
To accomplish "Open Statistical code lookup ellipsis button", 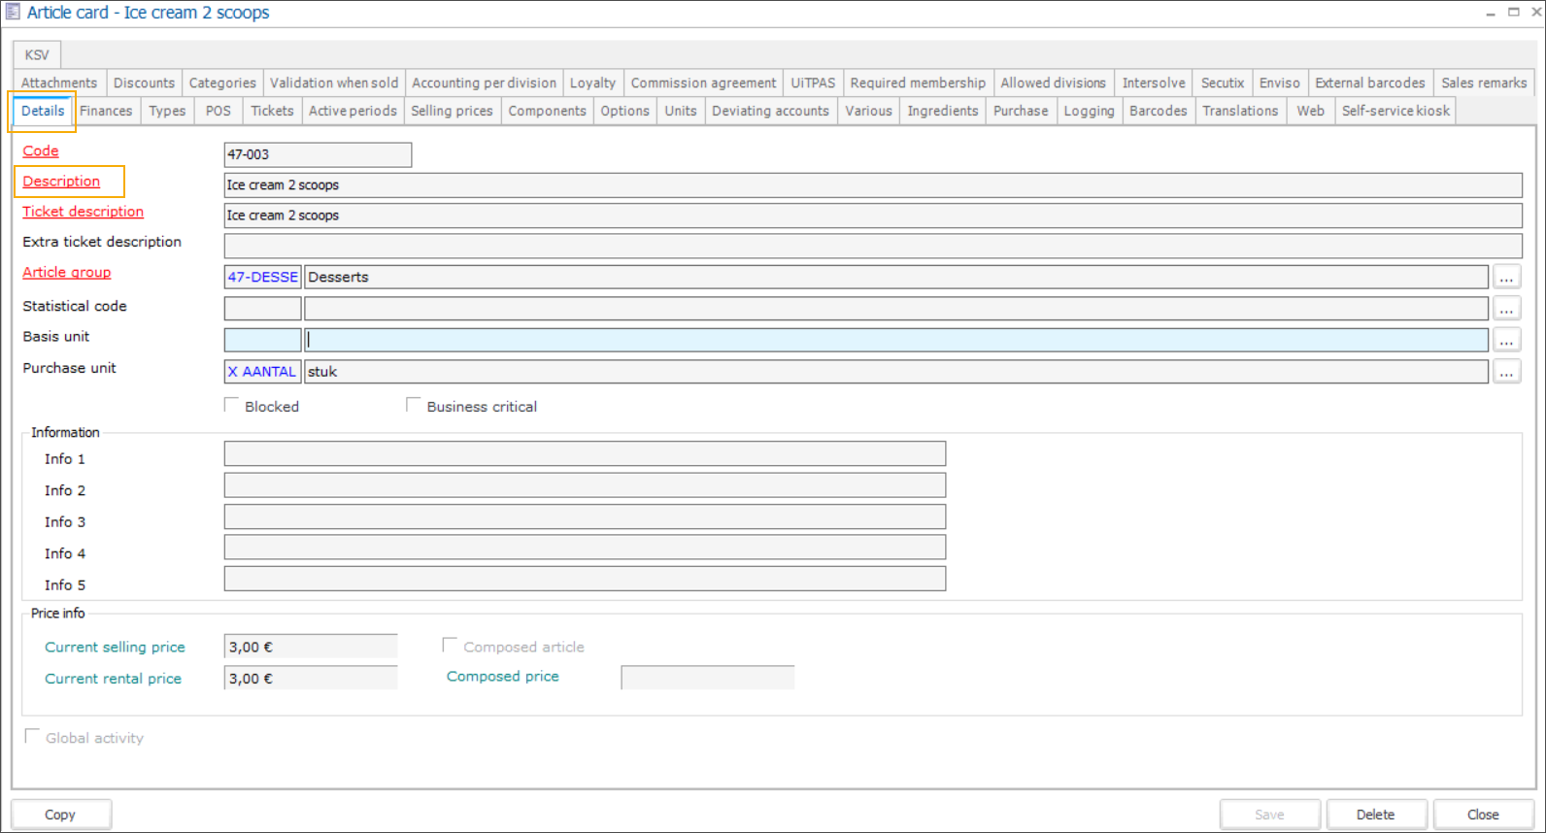I will click(1506, 309).
